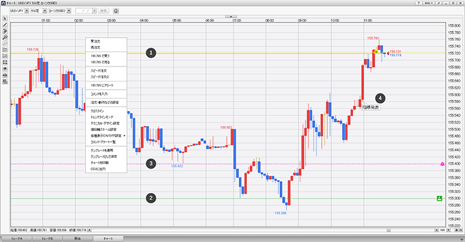Image resolution: width=465 pixels, height=242 pixels.
Task: Click the printer icon in left toolbar
Action: click(x=5, y=75)
